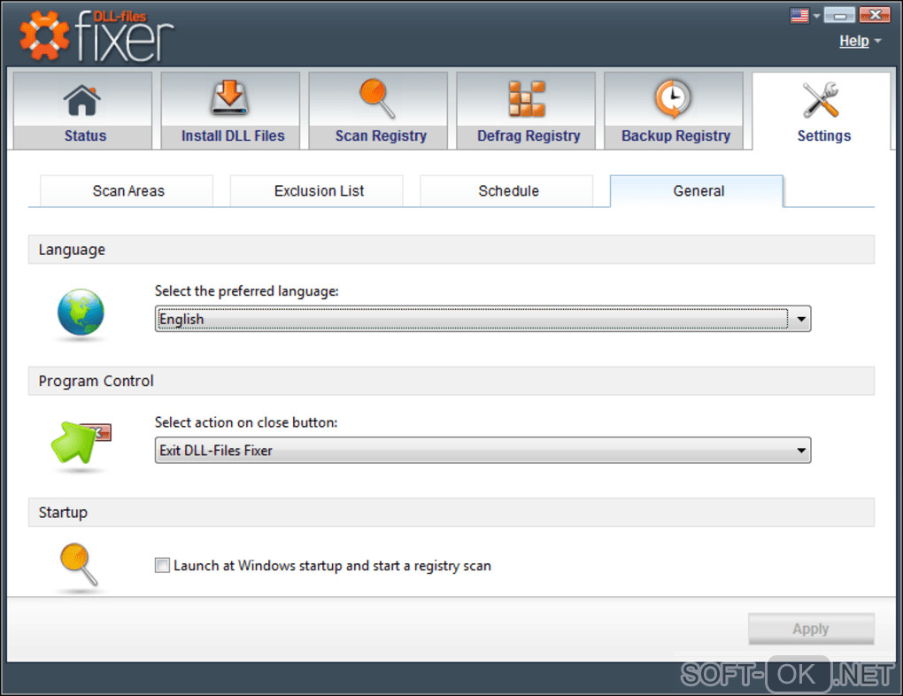The width and height of the screenshot is (903, 696).
Task: Click the Apply button
Action: 811,629
